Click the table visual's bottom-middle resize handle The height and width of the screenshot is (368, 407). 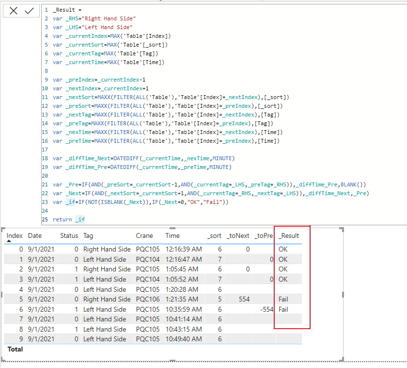tap(172, 360)
